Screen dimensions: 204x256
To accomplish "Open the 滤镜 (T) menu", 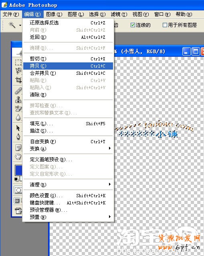I will click(x=119, y=14).
